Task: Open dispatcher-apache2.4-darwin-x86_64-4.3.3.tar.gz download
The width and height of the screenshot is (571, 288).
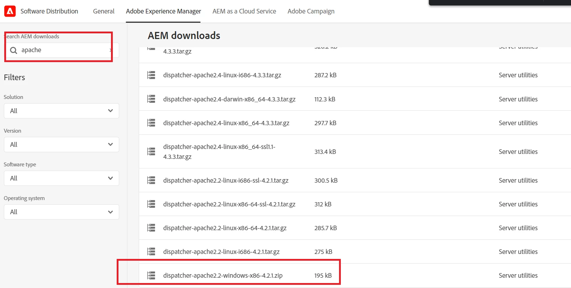Action: tap(229, 99)
